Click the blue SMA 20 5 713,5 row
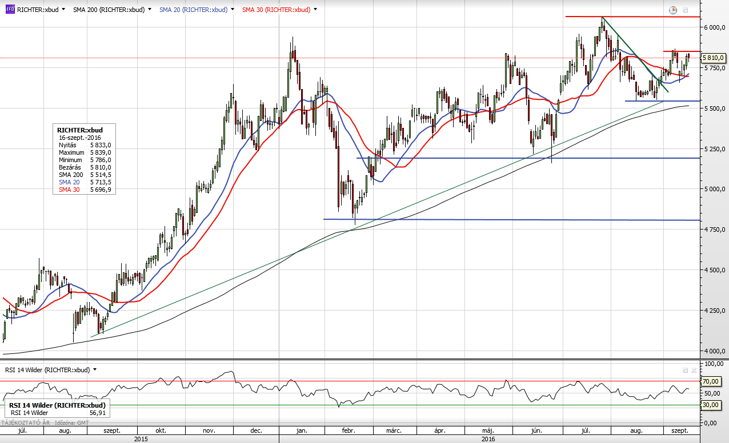The width and height of the screenshot is (729, 443). point(85,182)
